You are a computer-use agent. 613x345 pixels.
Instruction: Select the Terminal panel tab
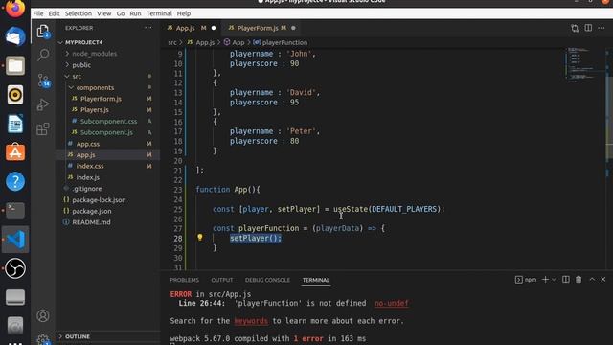316,280
